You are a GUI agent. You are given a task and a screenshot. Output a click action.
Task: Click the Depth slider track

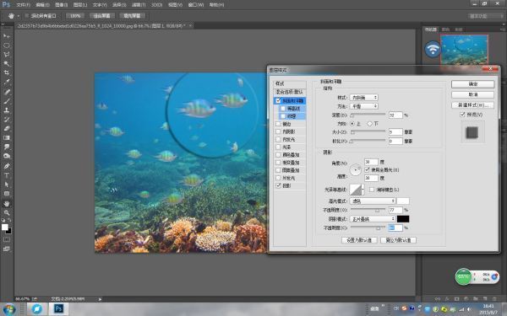point(368,115)
